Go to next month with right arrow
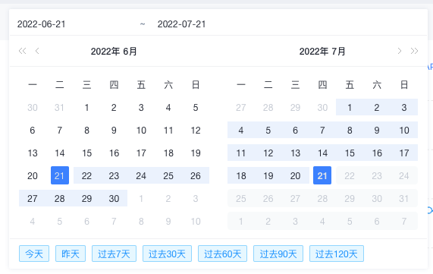 click(400, 51)
